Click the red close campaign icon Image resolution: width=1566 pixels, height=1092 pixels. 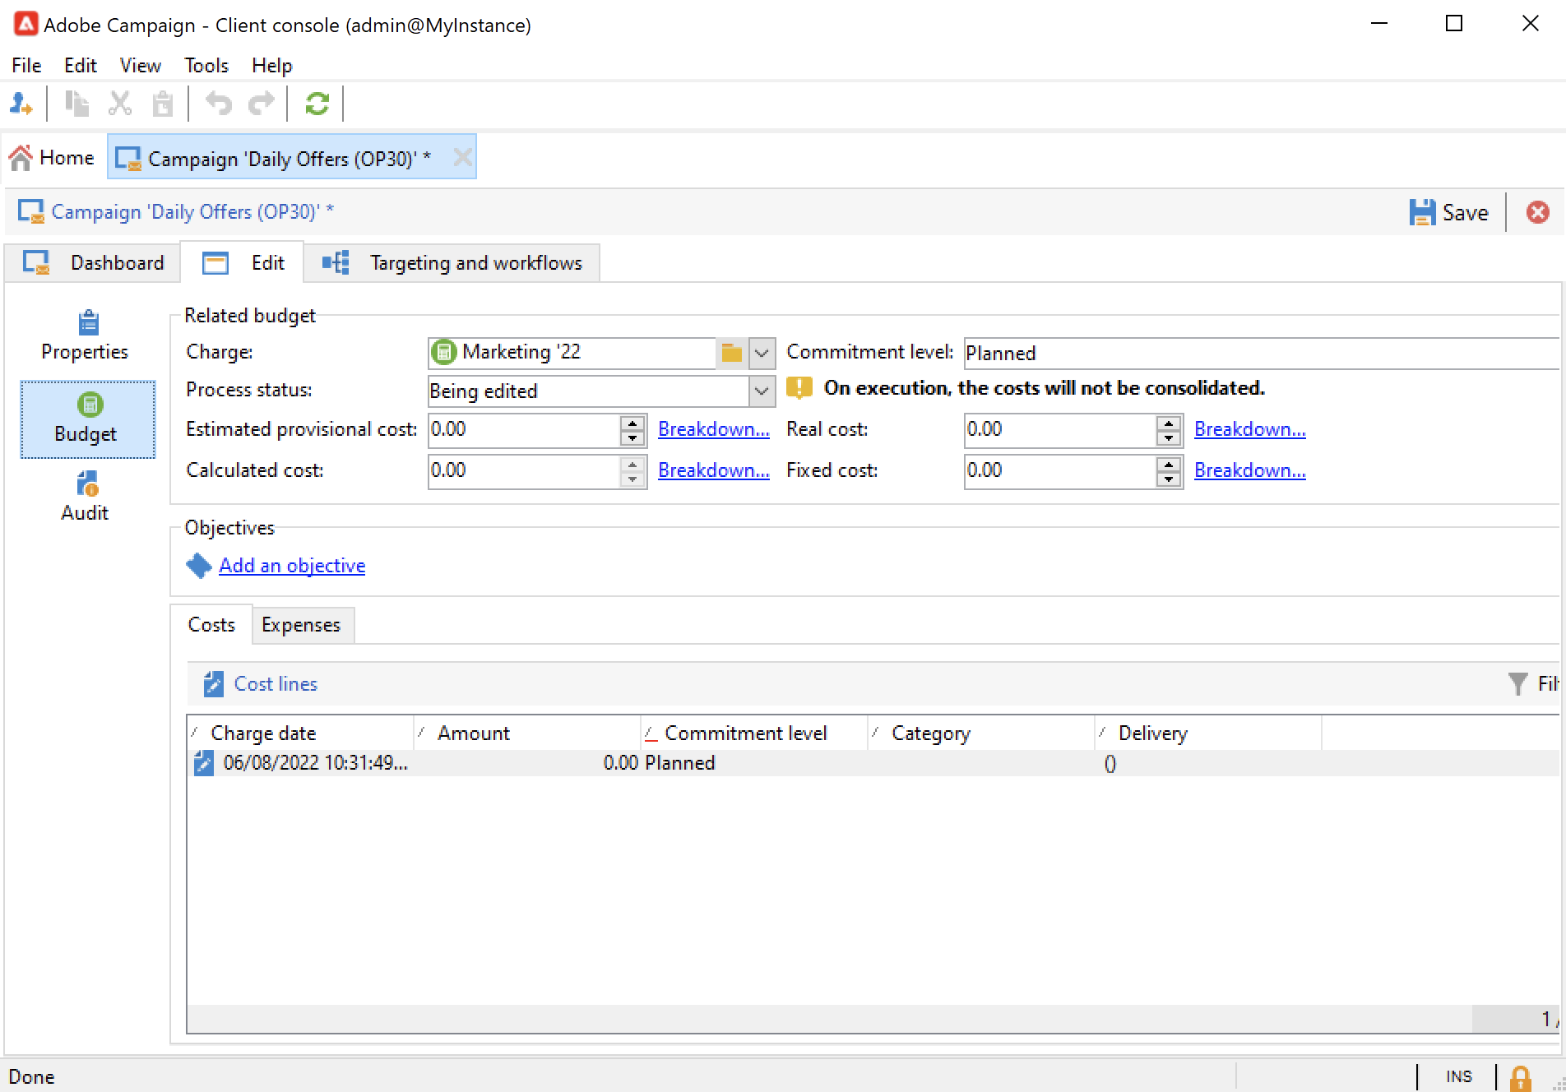[x=1537, y=212]
